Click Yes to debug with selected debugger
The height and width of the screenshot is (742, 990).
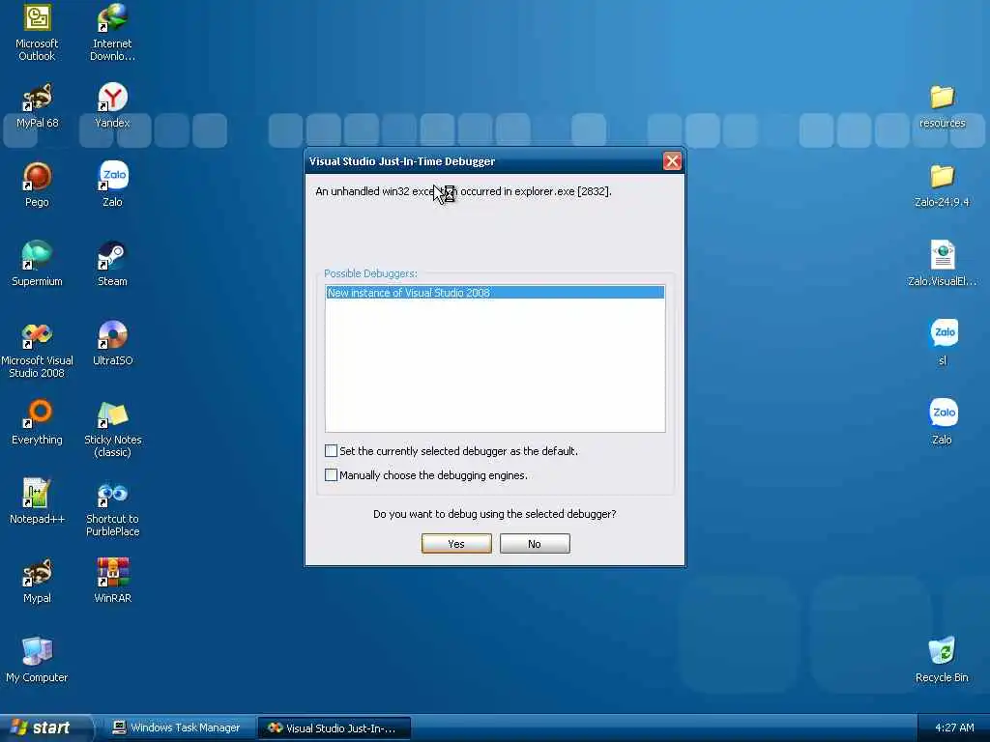click(x=456, y=544)
